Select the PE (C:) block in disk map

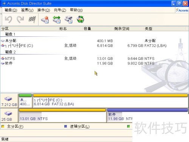click(x=110, y=101)
